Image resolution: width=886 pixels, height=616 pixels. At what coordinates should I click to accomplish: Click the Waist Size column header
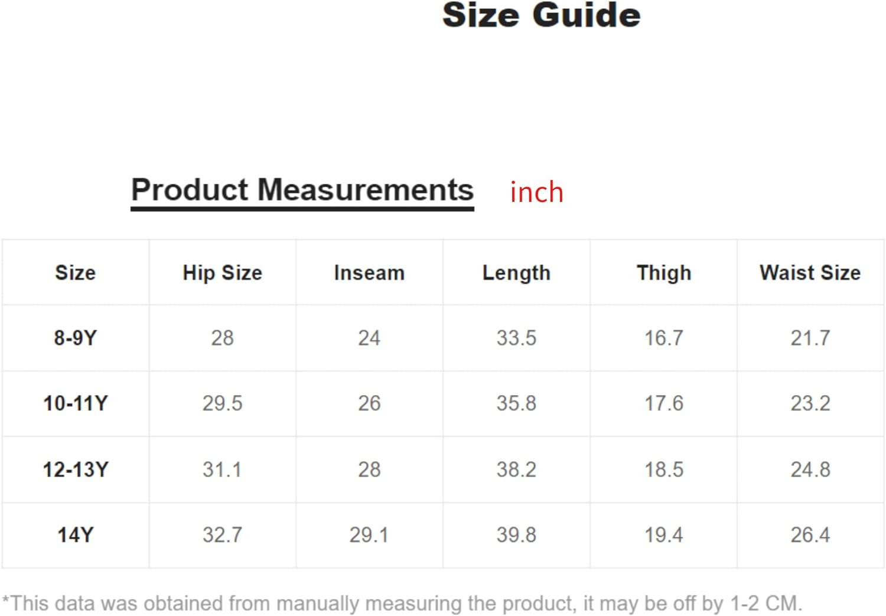810,272
